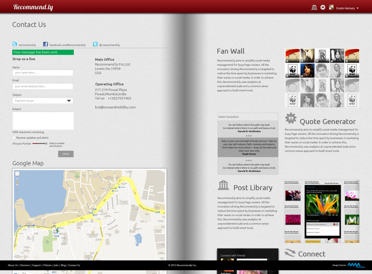Click the 'Your message has been sent.' banner
This screenshot has height=274, width=372.
[x=43, y=52]
